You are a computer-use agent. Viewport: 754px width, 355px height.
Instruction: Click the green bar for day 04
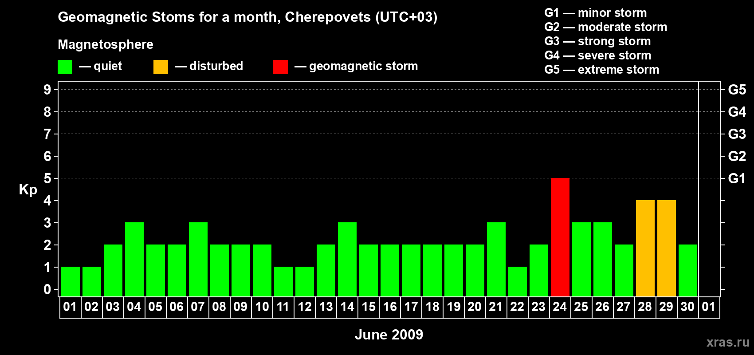pyautogui.click(x=134, y=259)
